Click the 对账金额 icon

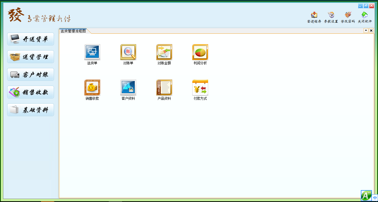164,52
